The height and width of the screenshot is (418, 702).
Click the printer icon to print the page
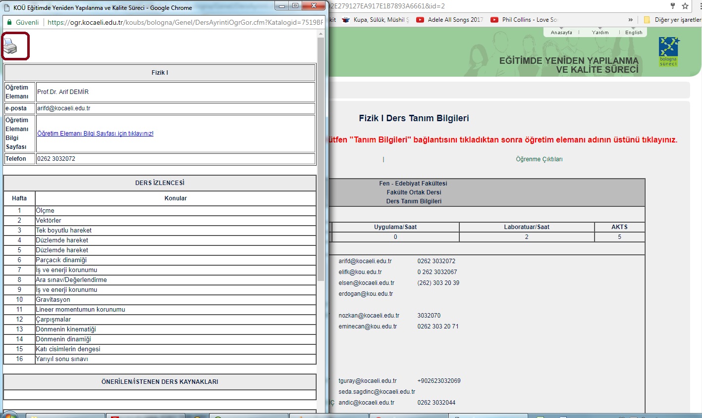point(11,46)
